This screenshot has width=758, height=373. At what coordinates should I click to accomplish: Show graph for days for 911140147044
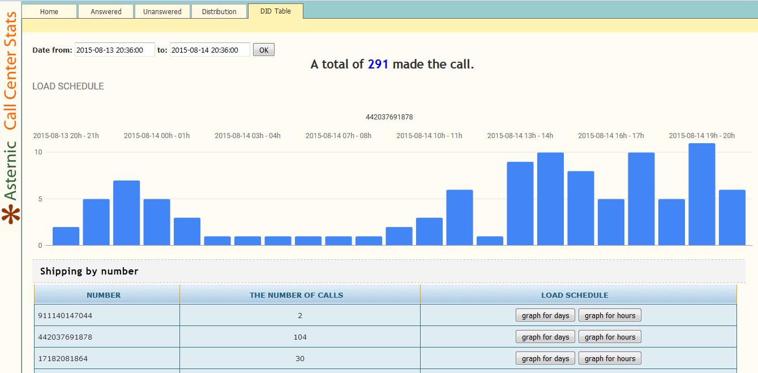[x=545, y=315]
